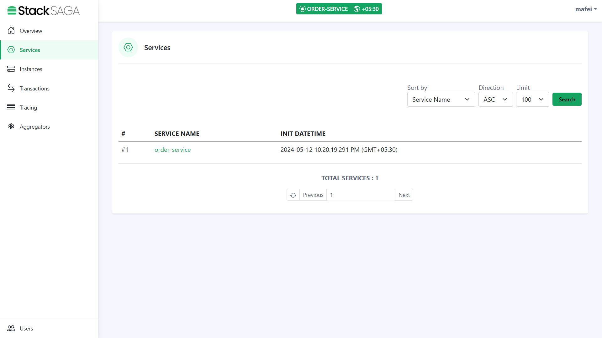602x338 pixels.
Task: Click the Sort by label
Action: [x=417, y=88]
